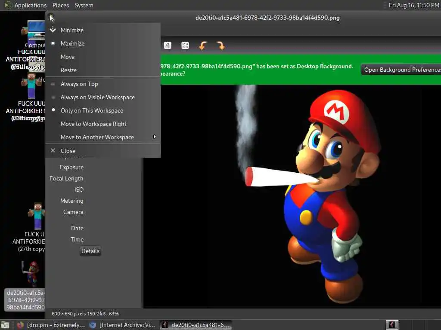Click the window menu button in the title bar
Screen dimensions: 441x330
[x=51, y=17]
